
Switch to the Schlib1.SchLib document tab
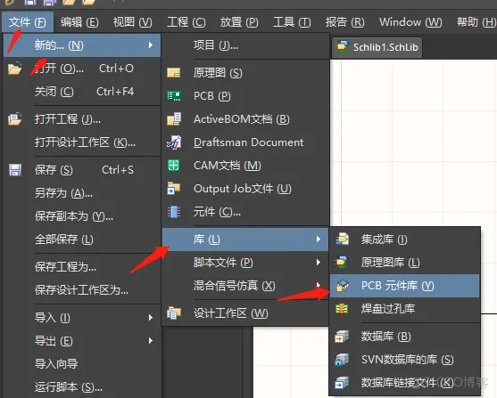point(377,47)
